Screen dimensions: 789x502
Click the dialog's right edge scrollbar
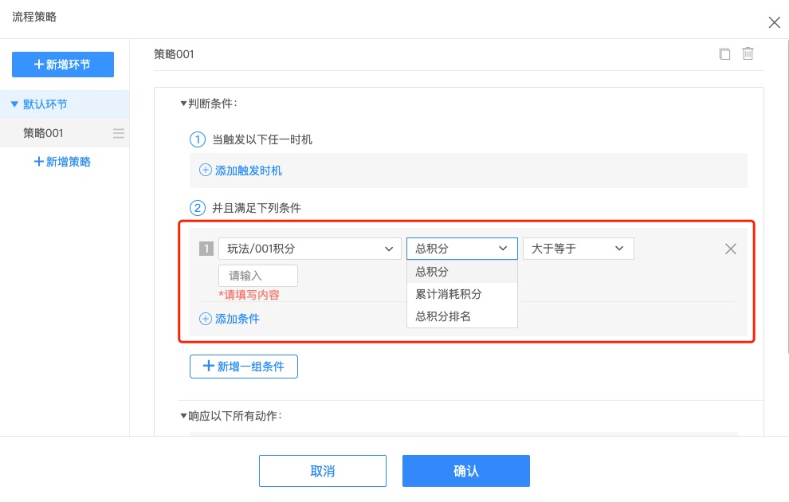787,196
